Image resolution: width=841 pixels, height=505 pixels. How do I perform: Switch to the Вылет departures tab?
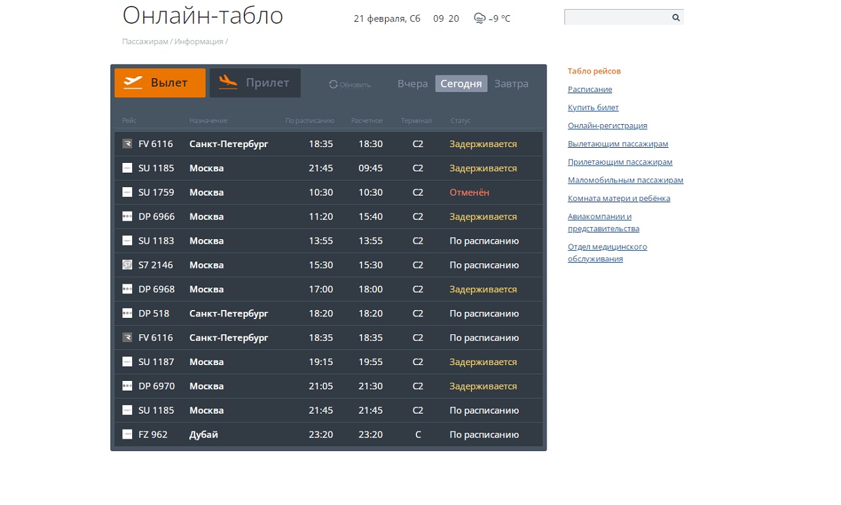[x=160, y=83]
